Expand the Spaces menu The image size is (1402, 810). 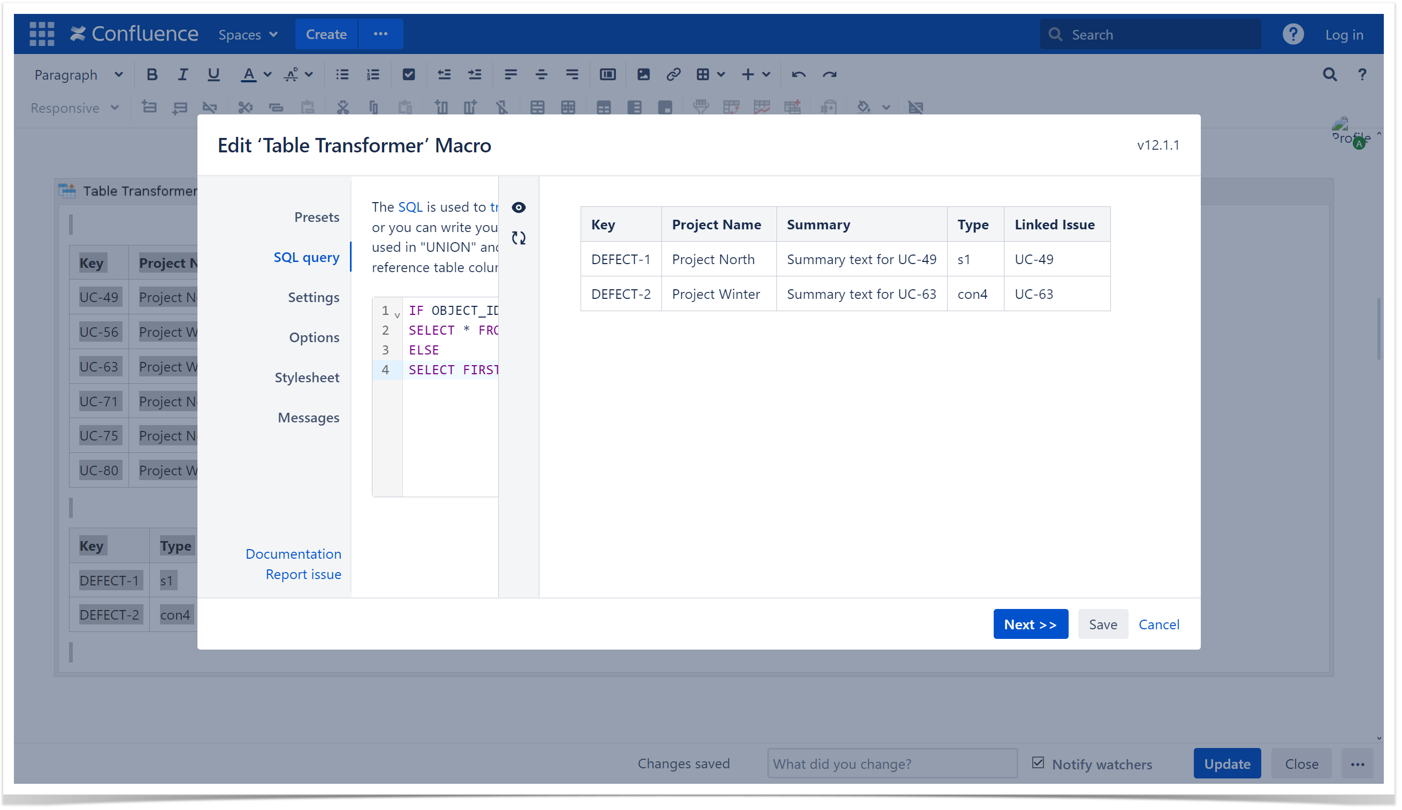point(248,34)
